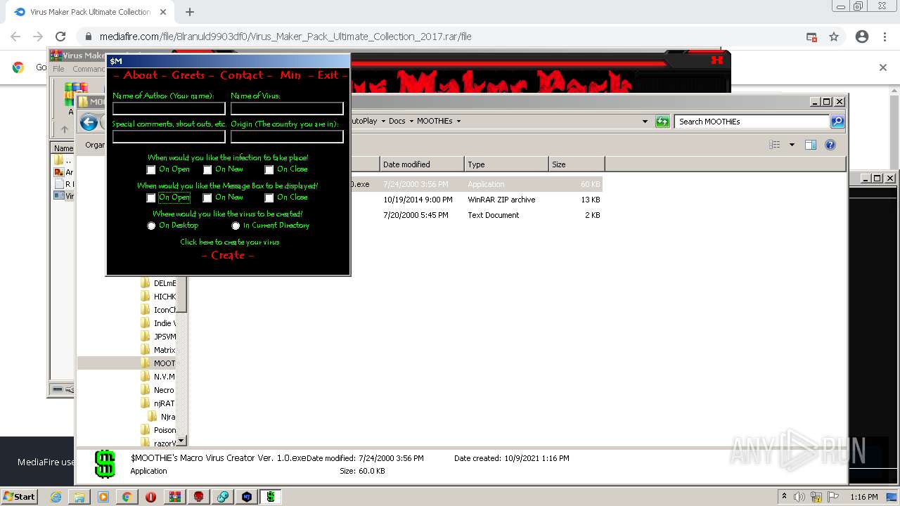Sort by Date modified column
The image size is (900, 506).
422,164
